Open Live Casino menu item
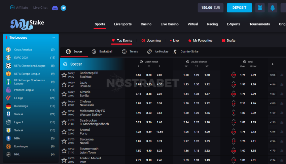286x164 pixels. pos(170,24)
